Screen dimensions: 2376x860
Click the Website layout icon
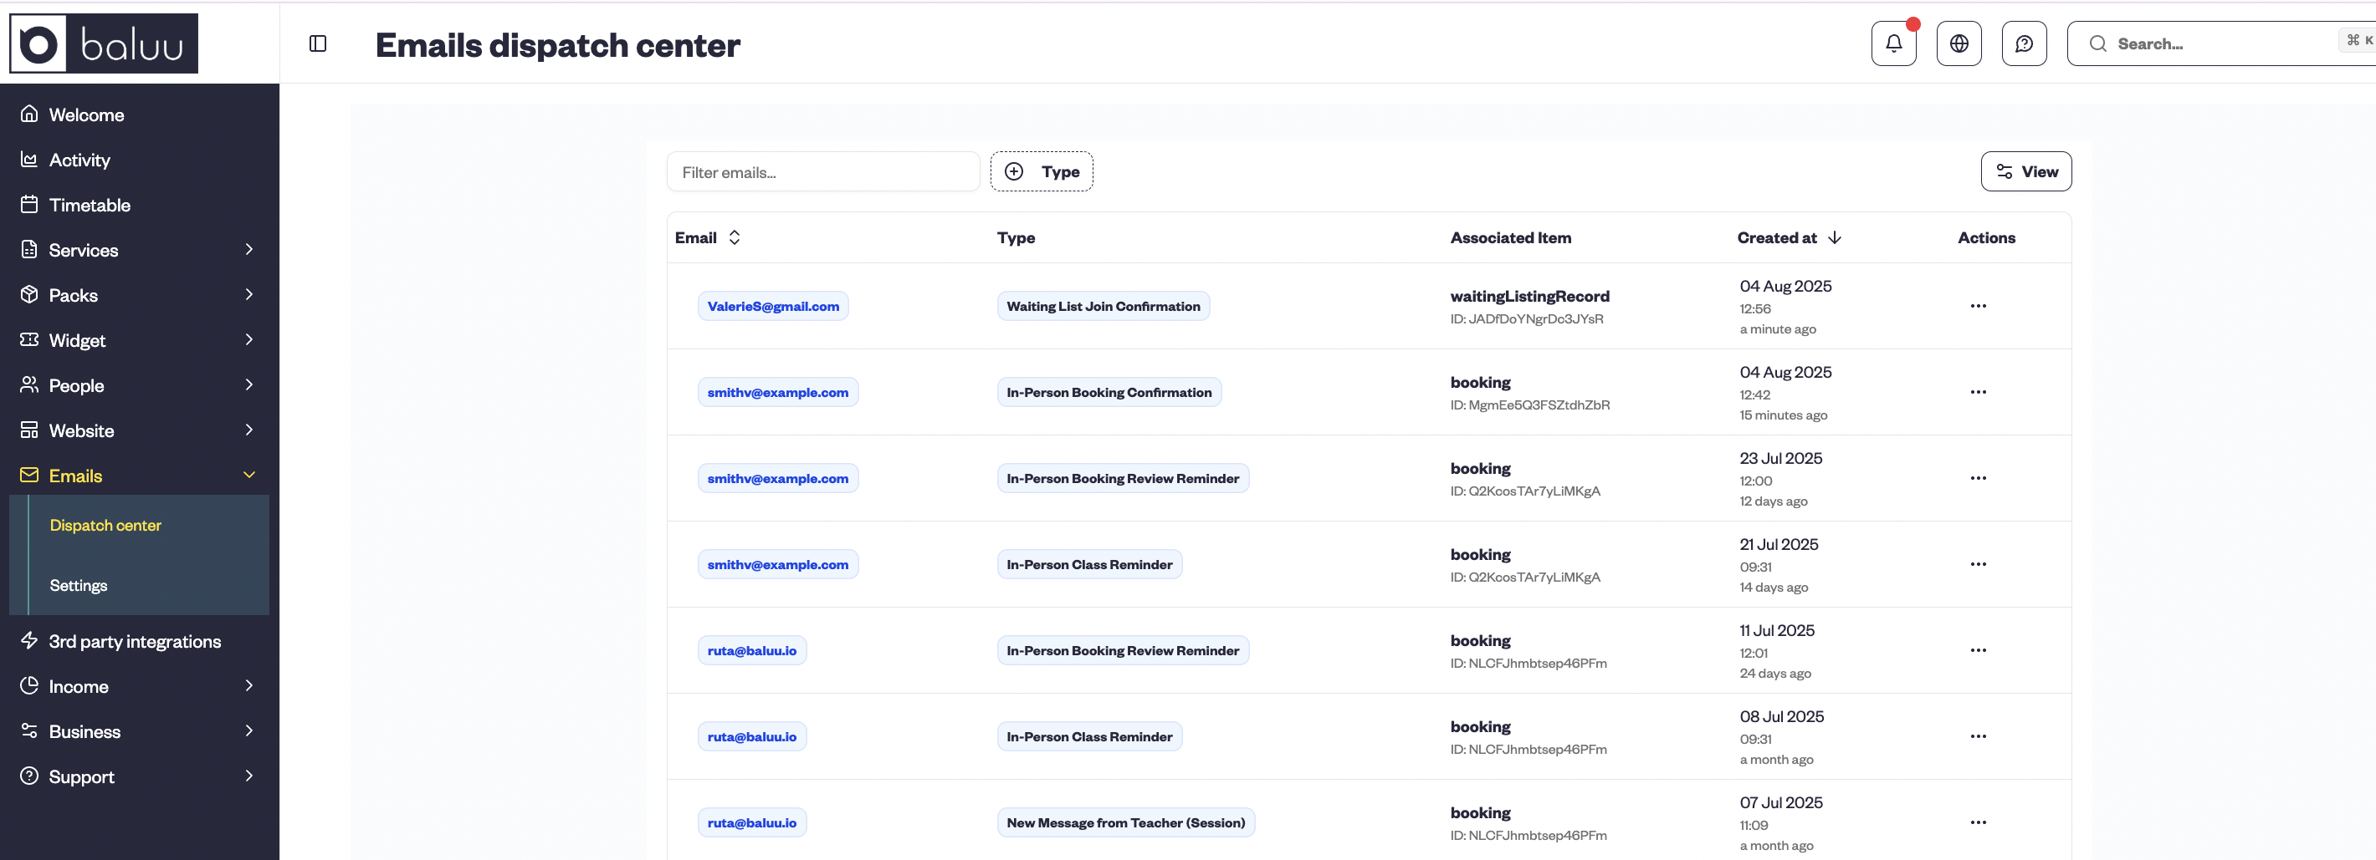coord(29,430)
